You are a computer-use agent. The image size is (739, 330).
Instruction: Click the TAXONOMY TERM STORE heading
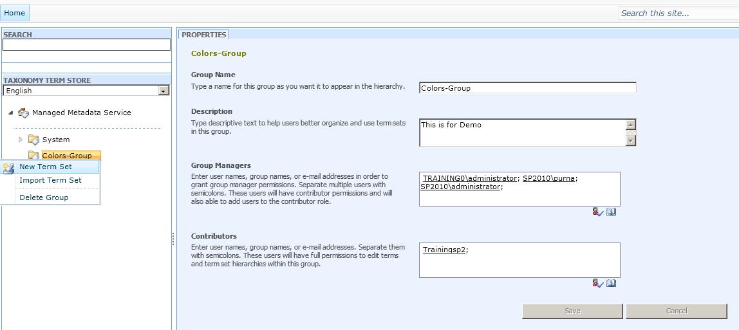[47, 80]
